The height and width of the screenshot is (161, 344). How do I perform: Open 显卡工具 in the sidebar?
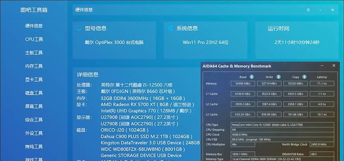34,80
